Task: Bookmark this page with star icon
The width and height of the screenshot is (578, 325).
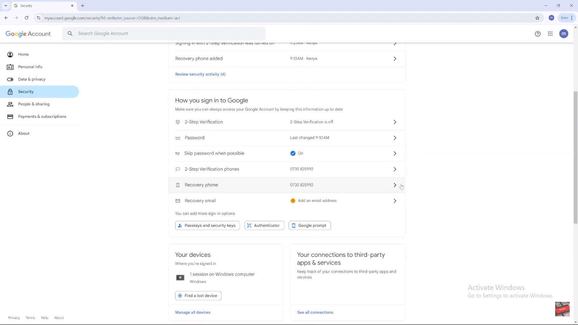Action: tap(537, 18)
